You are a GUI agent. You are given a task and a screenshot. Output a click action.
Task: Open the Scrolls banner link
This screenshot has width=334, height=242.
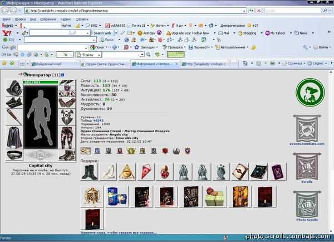tap(307, 168)
